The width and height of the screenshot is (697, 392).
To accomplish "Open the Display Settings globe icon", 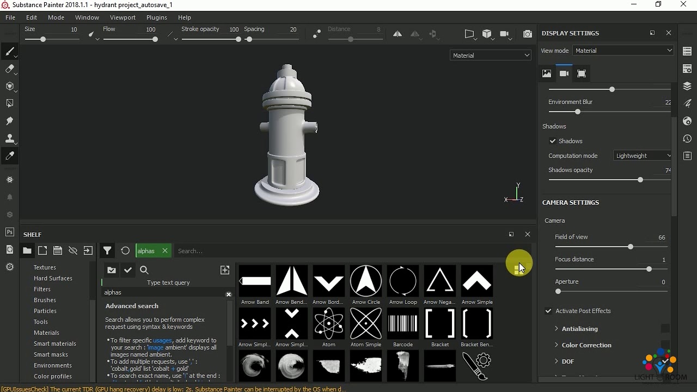I will [x=687, y=121].
